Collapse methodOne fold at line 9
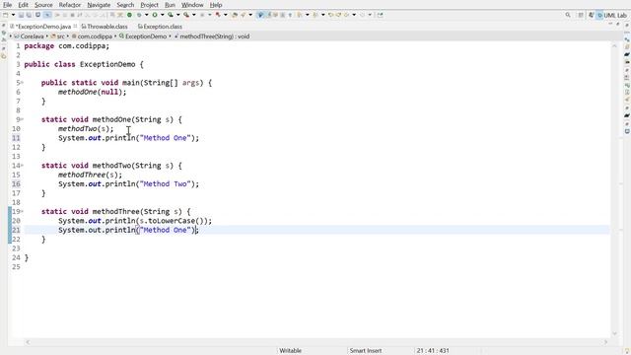 click(x=22, y=119)
